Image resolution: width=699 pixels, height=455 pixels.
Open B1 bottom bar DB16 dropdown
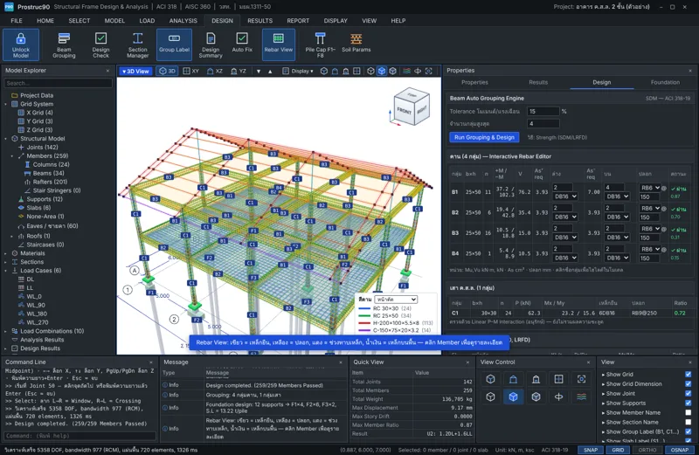565,196
